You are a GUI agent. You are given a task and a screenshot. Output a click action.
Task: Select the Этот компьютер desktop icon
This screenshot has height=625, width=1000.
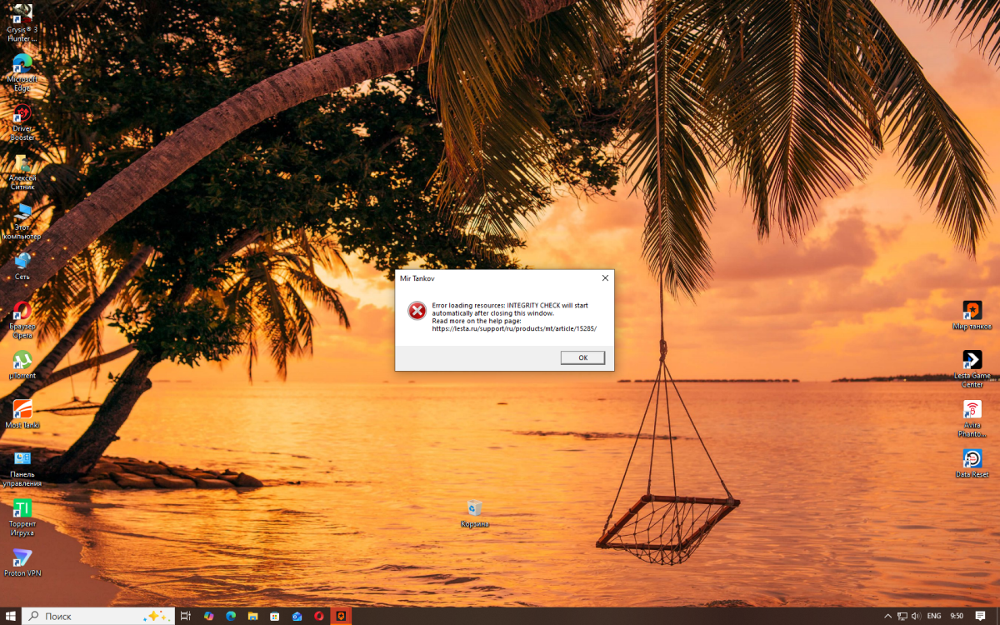tap(22, 222)
